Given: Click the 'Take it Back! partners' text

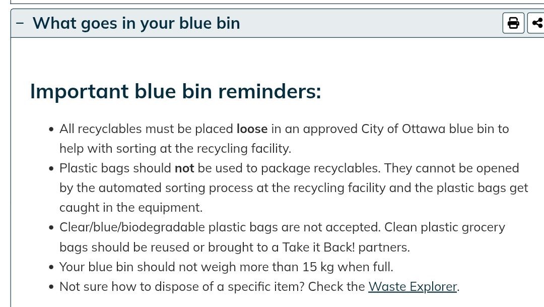Looking at the screenshot, I should tap(346, 248).
